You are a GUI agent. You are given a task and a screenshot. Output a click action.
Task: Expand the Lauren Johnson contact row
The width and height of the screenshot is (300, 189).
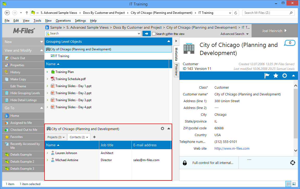tap(47, 153)
